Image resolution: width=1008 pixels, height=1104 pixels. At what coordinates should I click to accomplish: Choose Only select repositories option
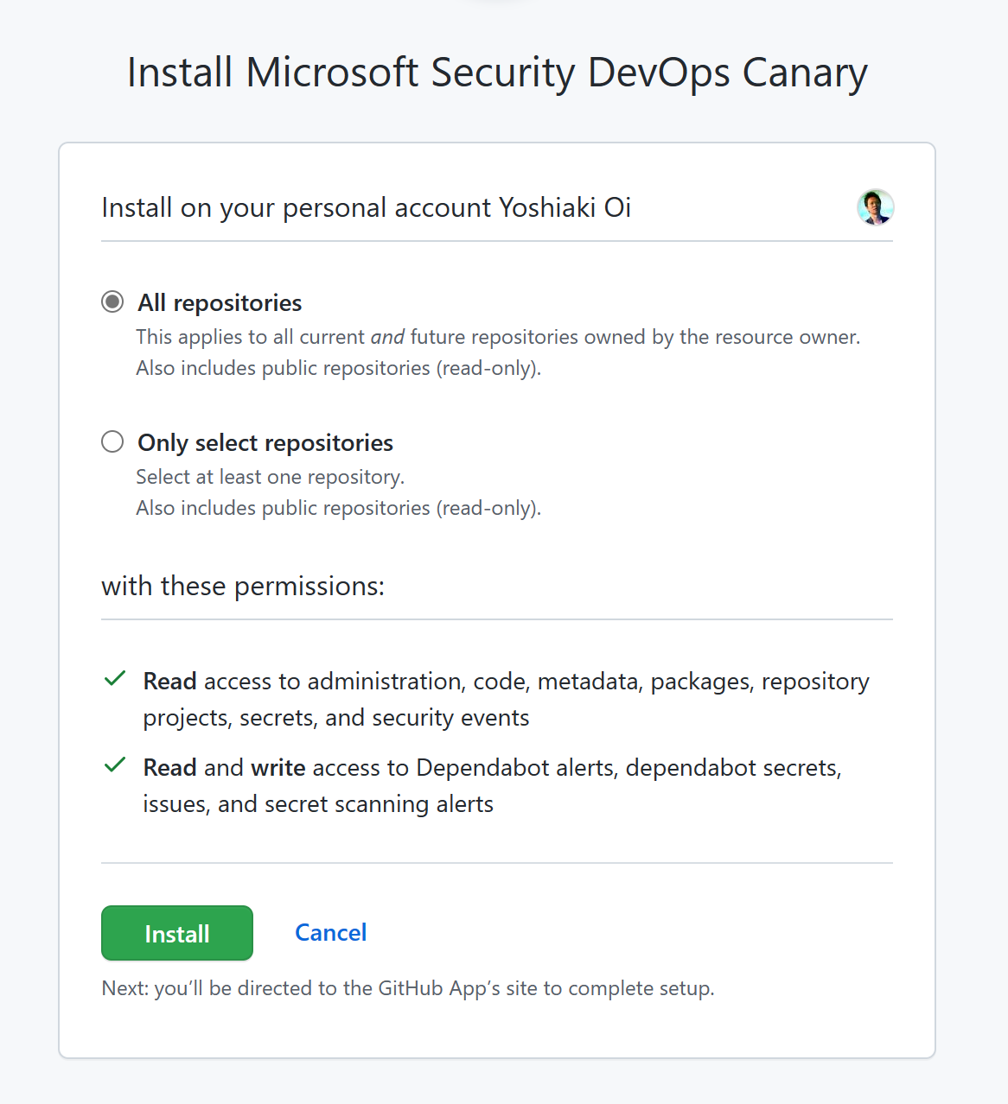[x=112, y=441]
